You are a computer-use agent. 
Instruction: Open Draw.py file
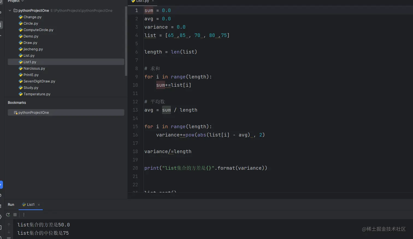coord(30,43)
